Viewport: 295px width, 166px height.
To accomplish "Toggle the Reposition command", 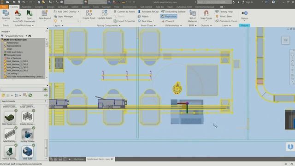I will click(169, 17).
